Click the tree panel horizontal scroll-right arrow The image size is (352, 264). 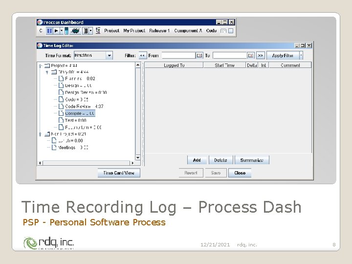point(132,163)
